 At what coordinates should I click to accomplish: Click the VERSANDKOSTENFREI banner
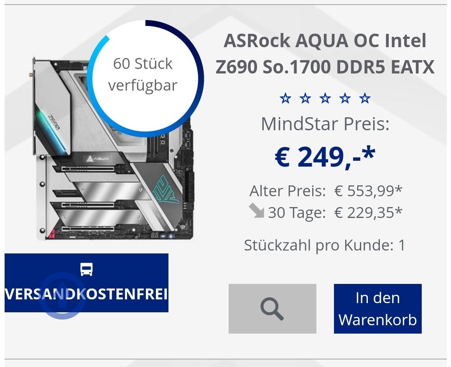pos(86,283)
